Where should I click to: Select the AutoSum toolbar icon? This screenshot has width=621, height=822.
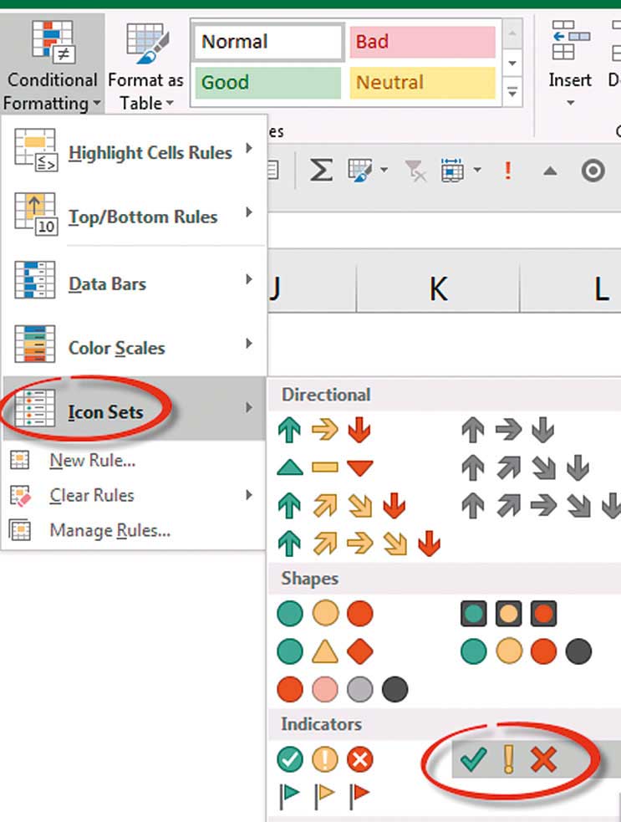(319, 170)
